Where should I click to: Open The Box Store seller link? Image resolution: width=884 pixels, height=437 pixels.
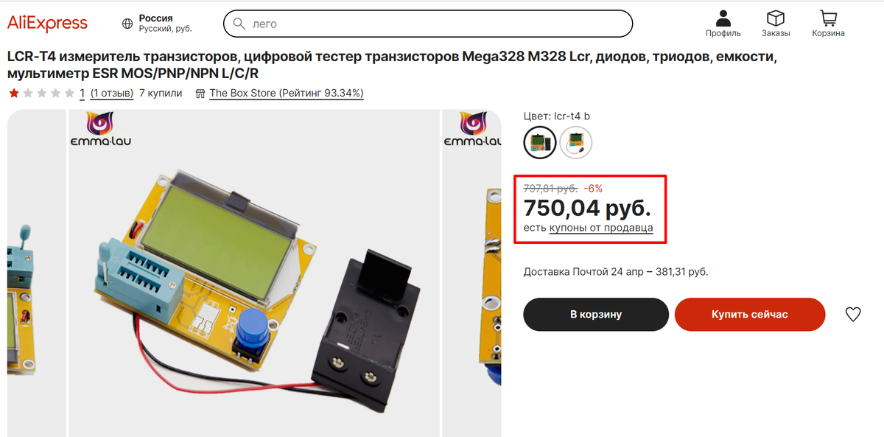pyautogui.click(x=287, y=94)
